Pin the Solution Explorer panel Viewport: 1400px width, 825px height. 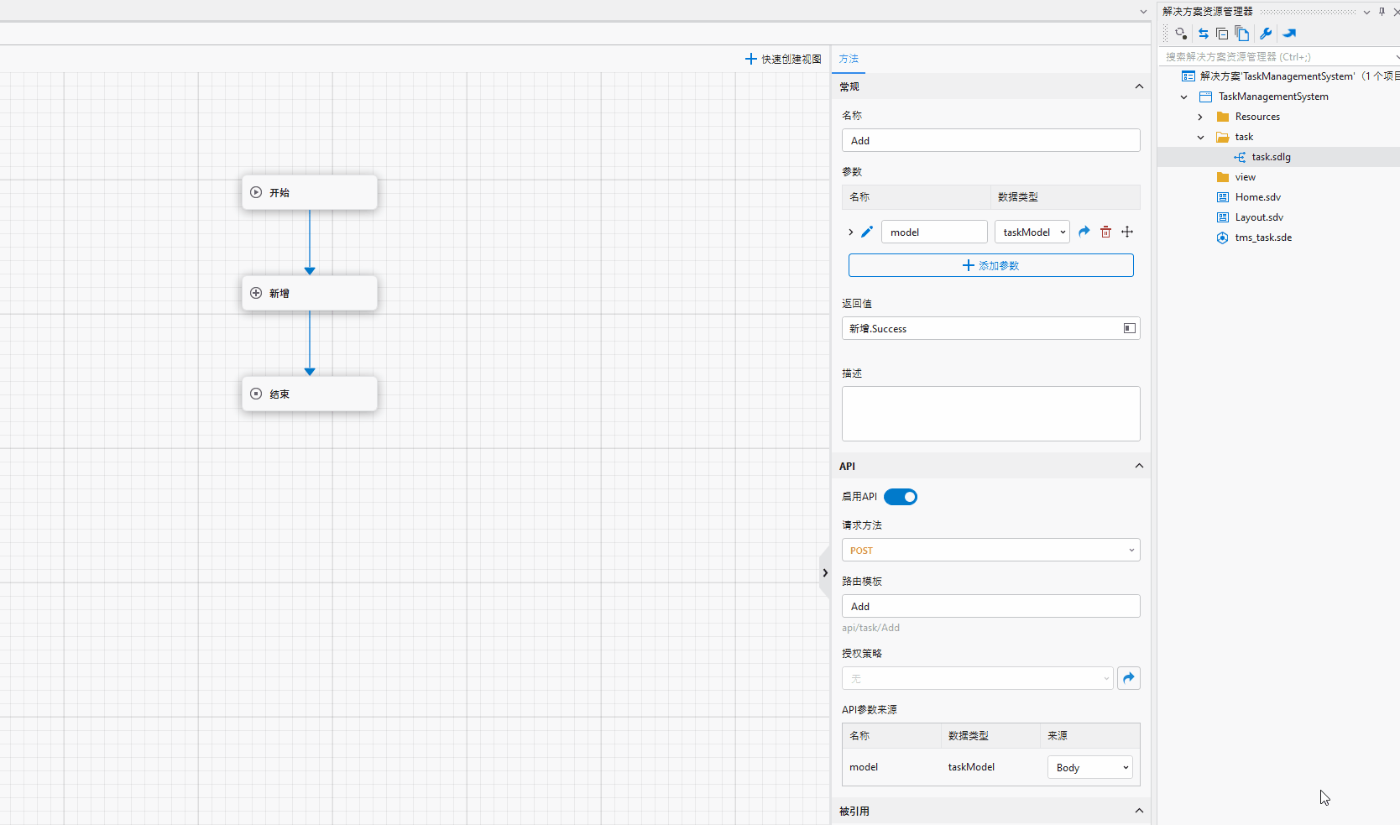point(1382,12)
